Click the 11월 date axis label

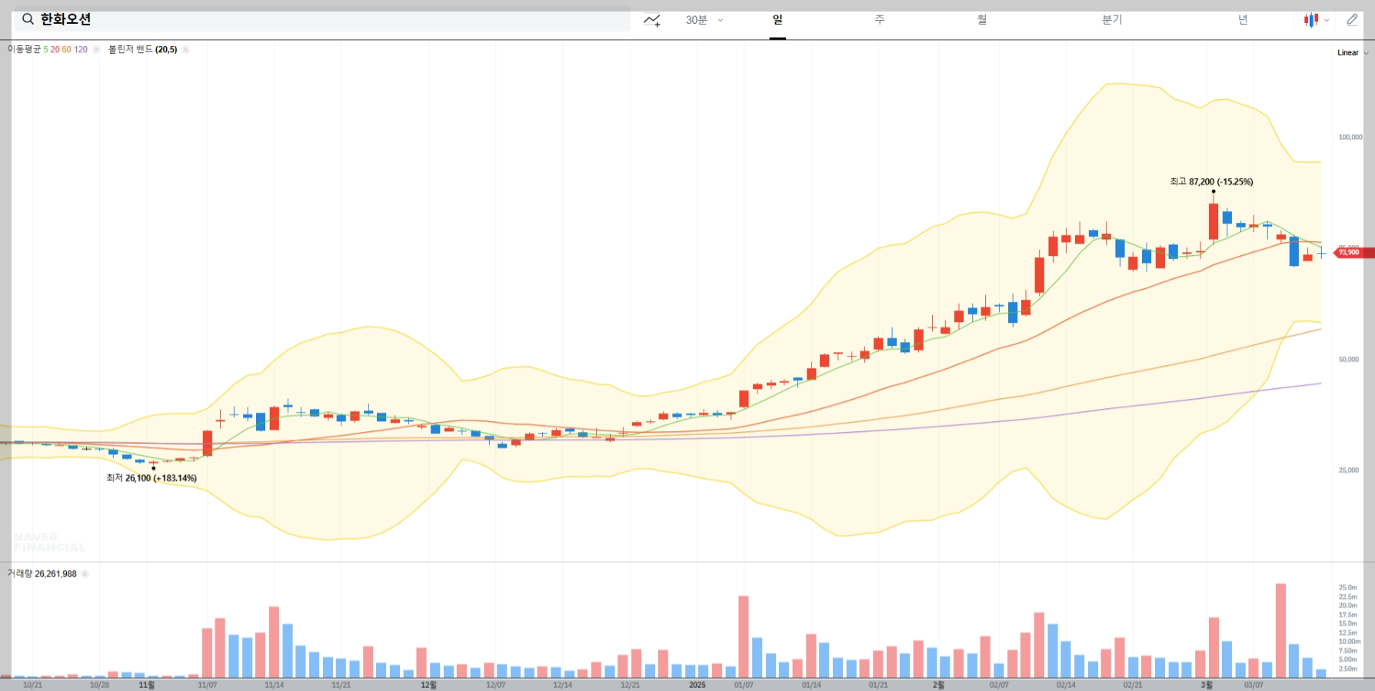click(x=147, y=685)
